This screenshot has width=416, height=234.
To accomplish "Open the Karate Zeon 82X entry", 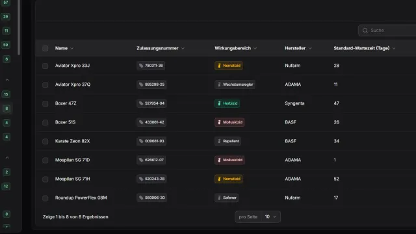I will coord(72,141).
